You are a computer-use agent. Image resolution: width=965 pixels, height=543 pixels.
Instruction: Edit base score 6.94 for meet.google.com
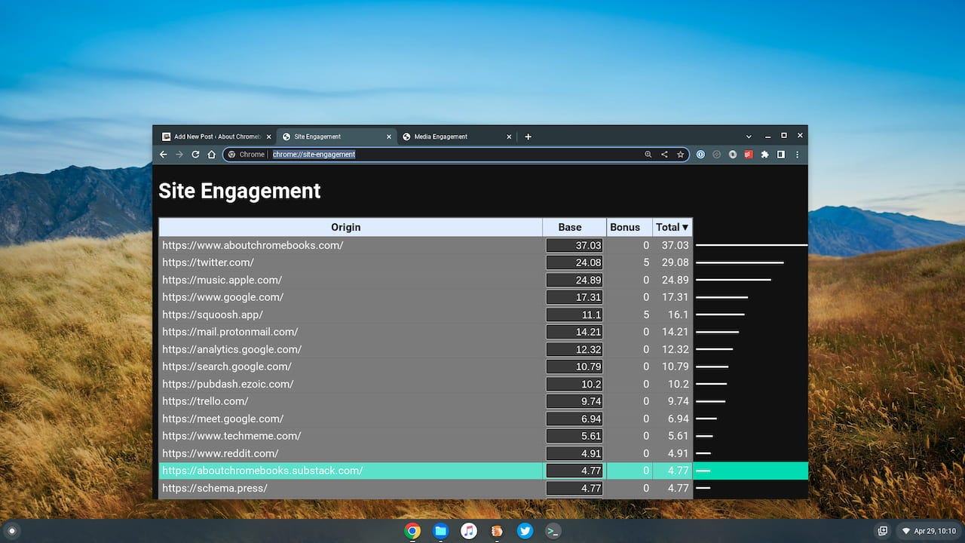coord(574,419)
